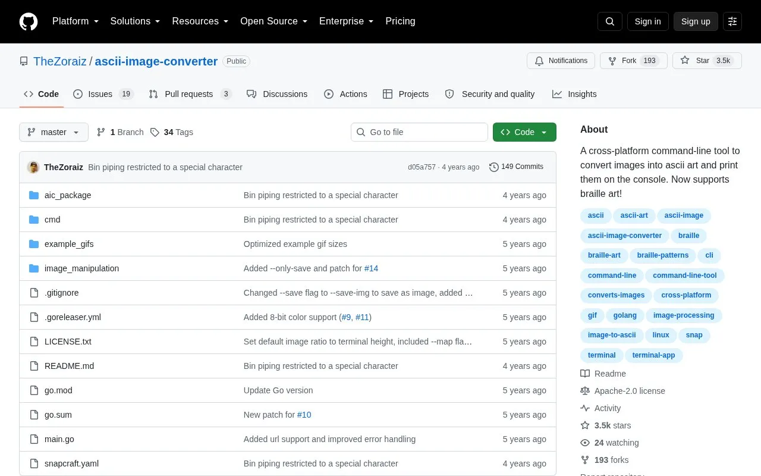Image resolution: width=761 pixels, height=476 pixels.
Task: Click the Insights graph icon
Action: (557, 94)
